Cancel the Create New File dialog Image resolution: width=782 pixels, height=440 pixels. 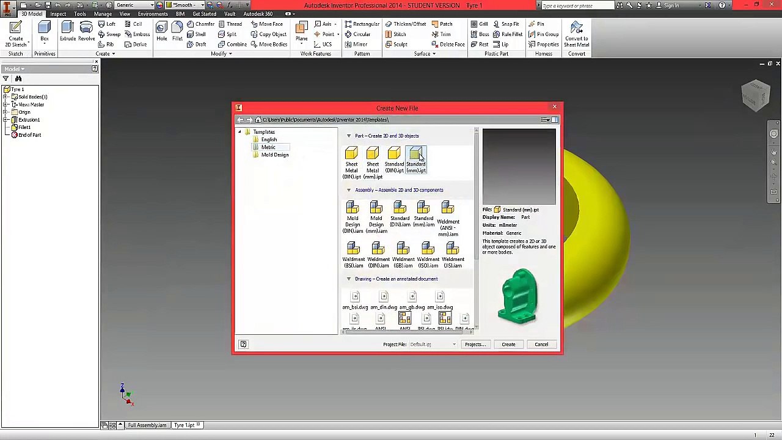tap(541, 345)
